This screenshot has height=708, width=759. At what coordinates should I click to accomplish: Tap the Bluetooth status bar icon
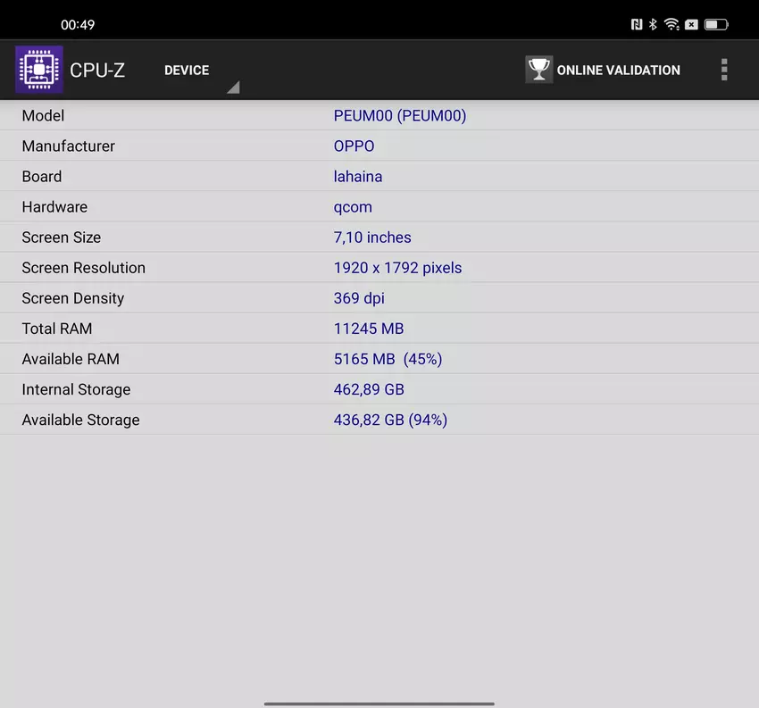point(653,25)
